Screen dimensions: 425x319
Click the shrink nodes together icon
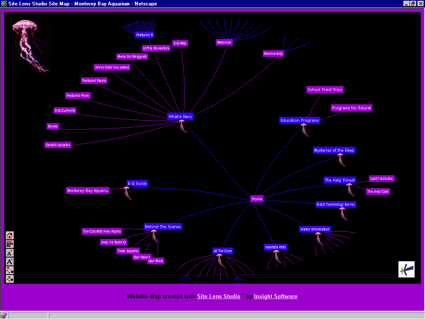click(x=10, y=279)
